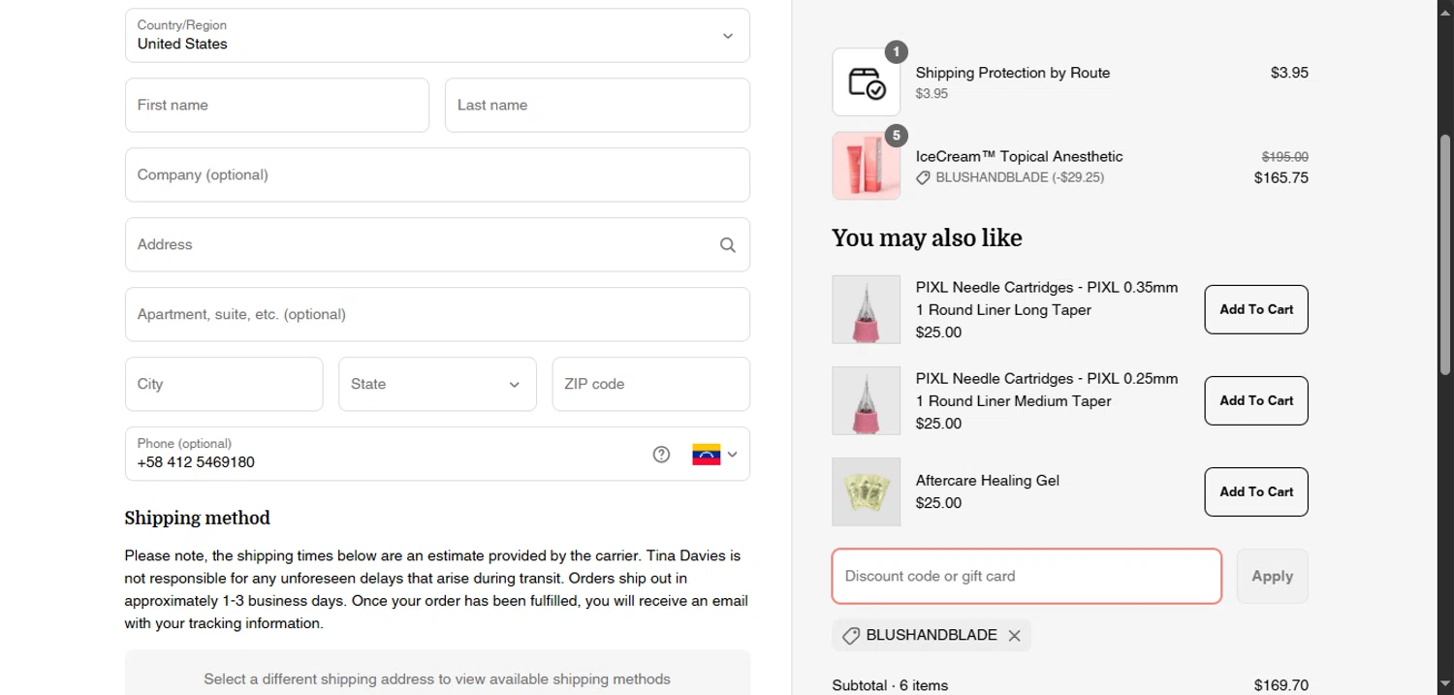The width and height of the screenshot is (1454, 695).
Task: Click the Aftercare Healing Gel thumbnail
Action: pos(867,491)
